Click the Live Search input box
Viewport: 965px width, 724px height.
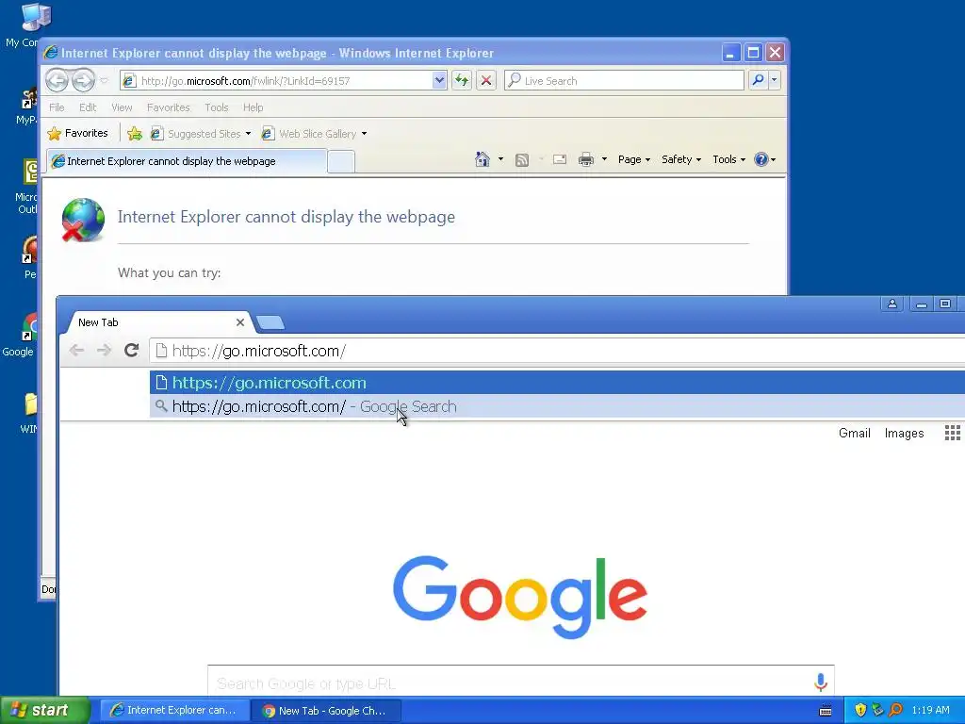click(x=624, y=81)
